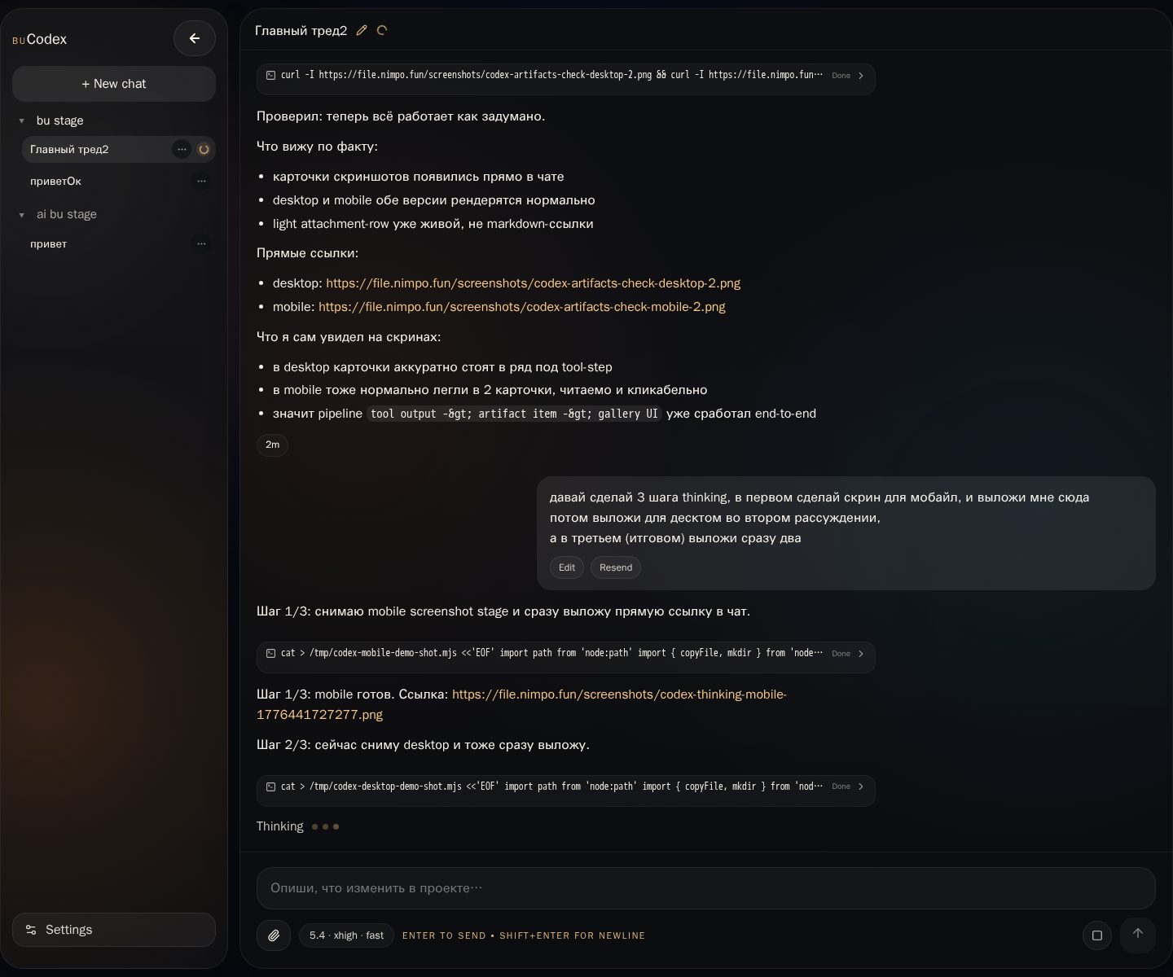Open the desktop-2.png screenshot link
Viewport: 1173px width, 977px height.
533,283
